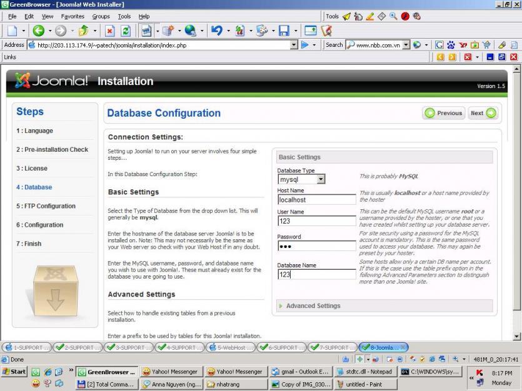This screenshot has width=522, height=391.
Task: Click the address bar URL field
Action: pyautogui.click(x=159, y=45)
